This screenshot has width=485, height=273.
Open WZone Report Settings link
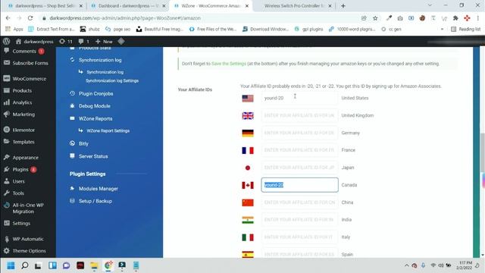tap(108, 130)
